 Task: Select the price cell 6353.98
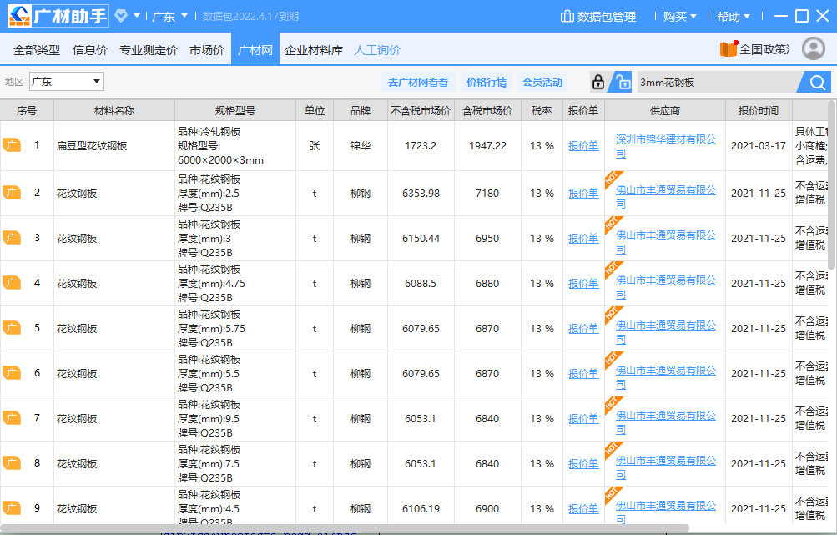coord(421,194)
